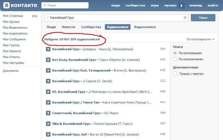Screen dimensions: 223x140
Task: Open "музыка" in the top navigation
Action: [x=170, y=5]
